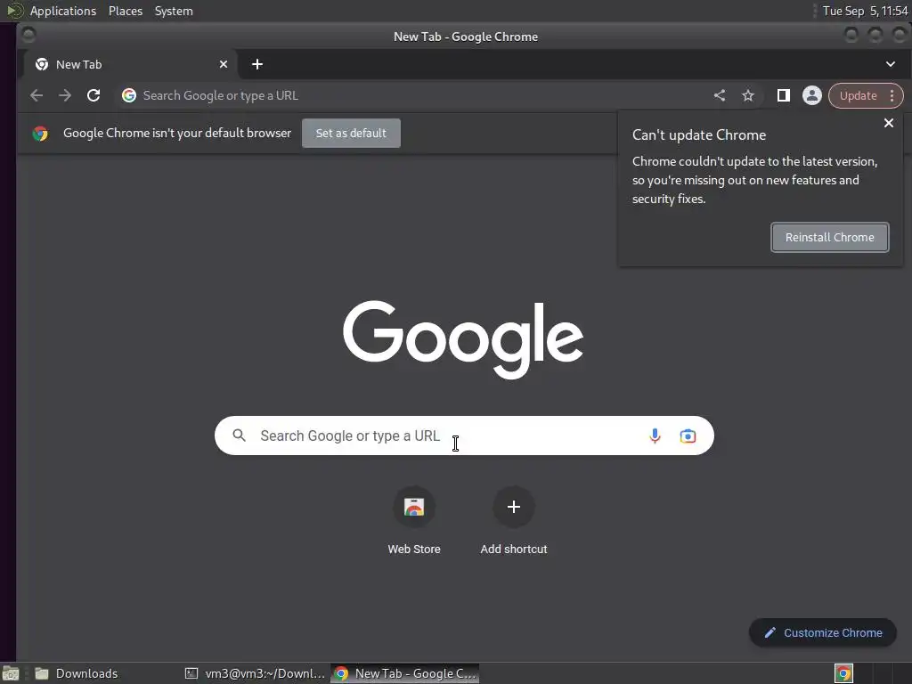Viewport: 912px width, 684px height.
Task: Click the window menu button on the title bar
Action: [28, 36]
